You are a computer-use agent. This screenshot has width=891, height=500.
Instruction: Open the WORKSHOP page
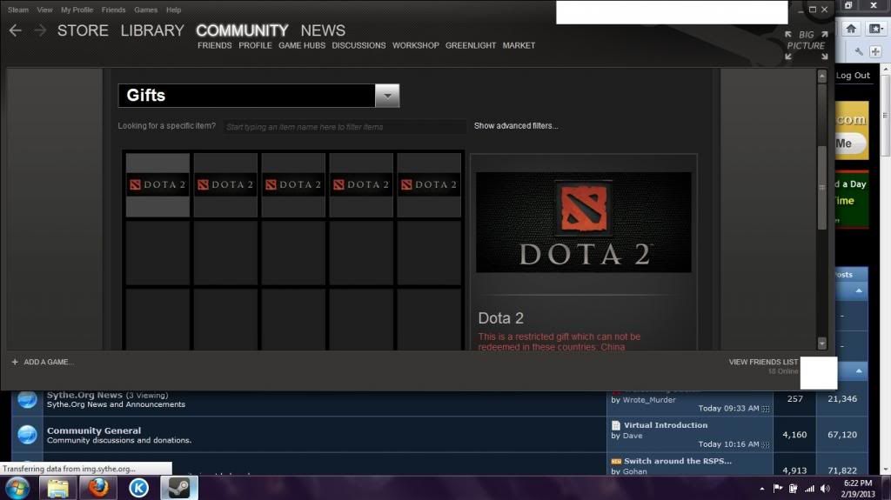click(x=415, y=45)
